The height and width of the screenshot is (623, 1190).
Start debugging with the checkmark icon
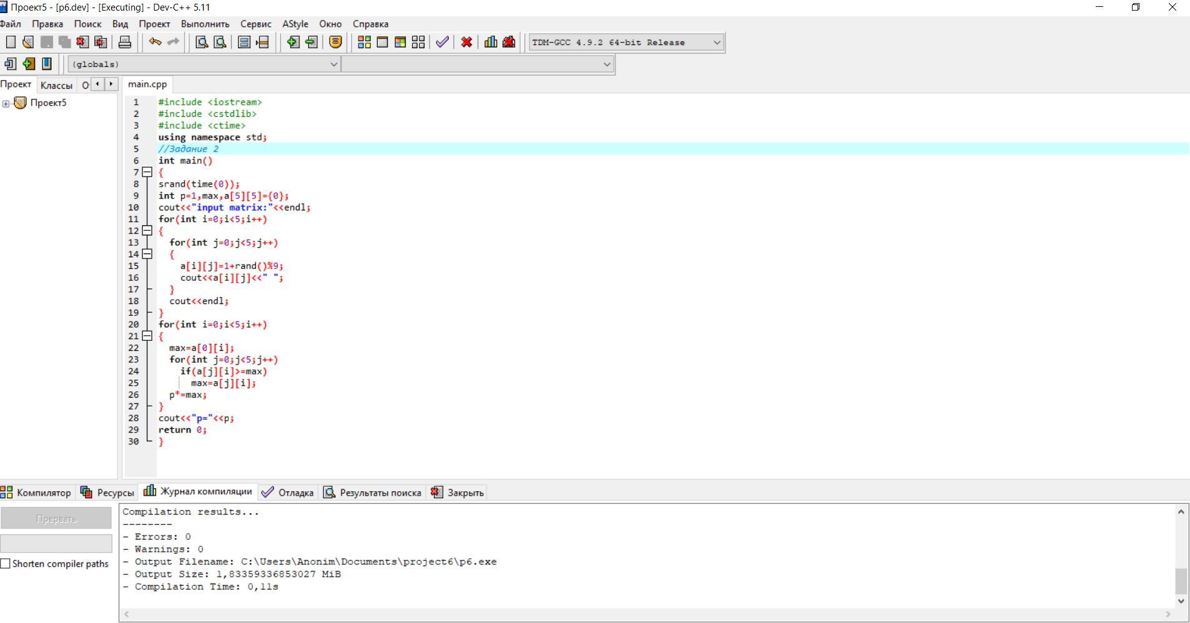(x=442, y=42)
